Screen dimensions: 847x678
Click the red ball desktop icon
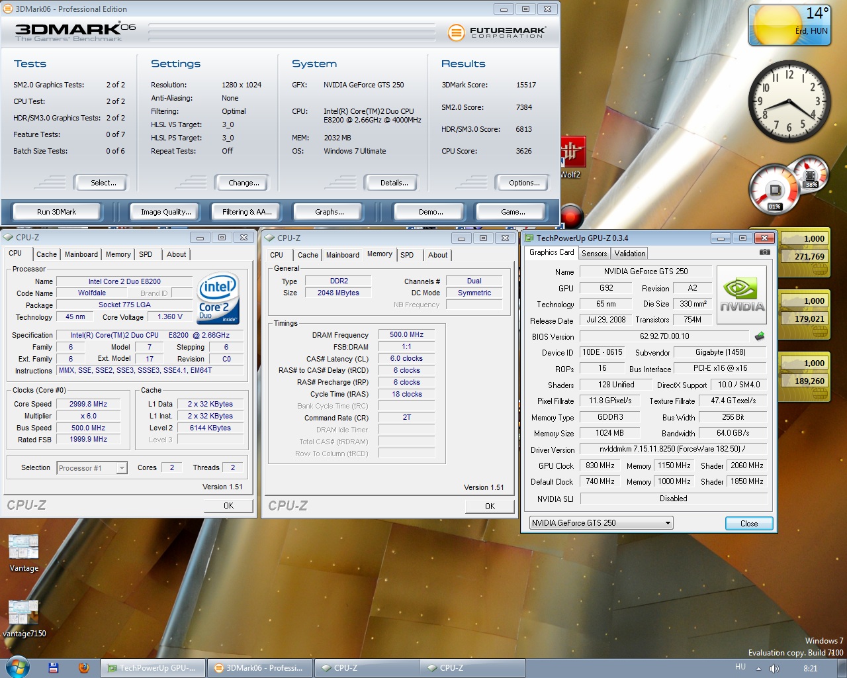(572, 217)
